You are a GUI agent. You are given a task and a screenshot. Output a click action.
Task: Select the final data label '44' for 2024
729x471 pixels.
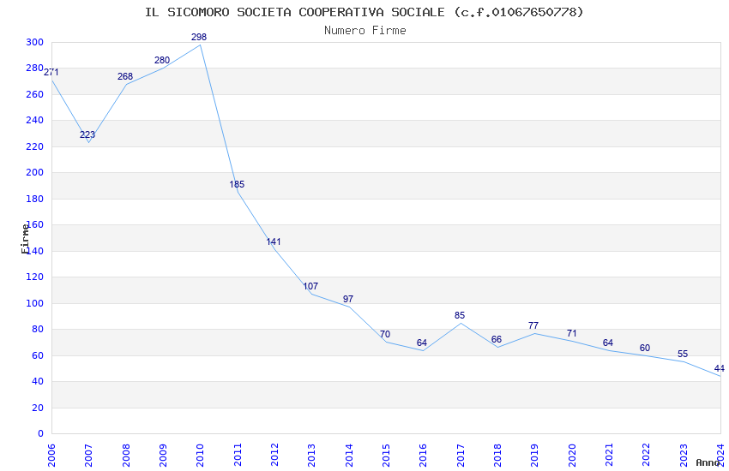(x=720, y=369)
